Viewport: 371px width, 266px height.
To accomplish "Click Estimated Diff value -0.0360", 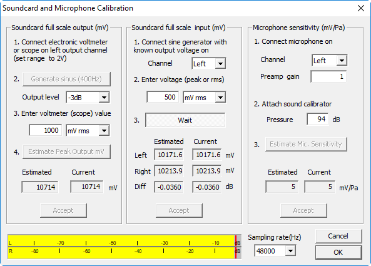I will pyautogui.click(x=169, y=187).
